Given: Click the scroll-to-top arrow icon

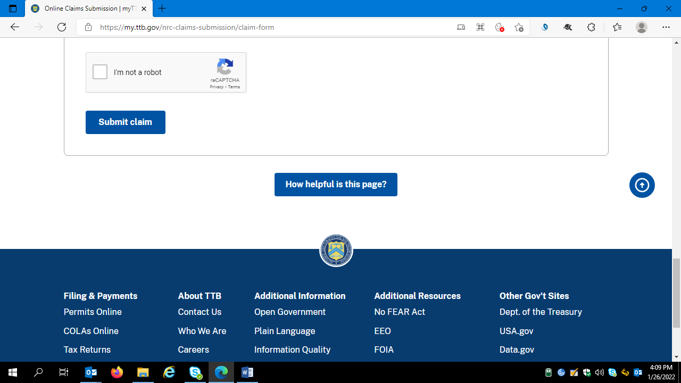Looking at the screenshot, I should pos(642,185).
